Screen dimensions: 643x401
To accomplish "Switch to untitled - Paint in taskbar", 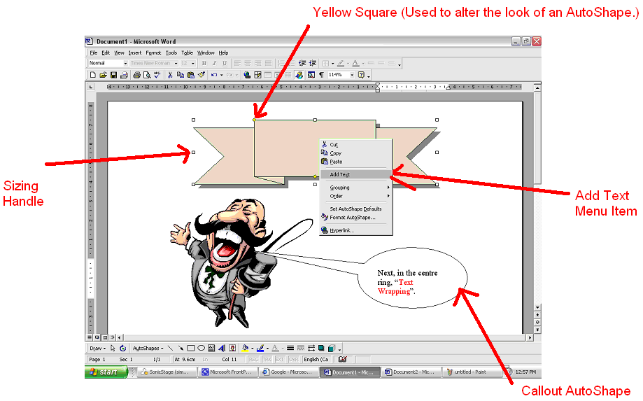I will coord(472,372).
